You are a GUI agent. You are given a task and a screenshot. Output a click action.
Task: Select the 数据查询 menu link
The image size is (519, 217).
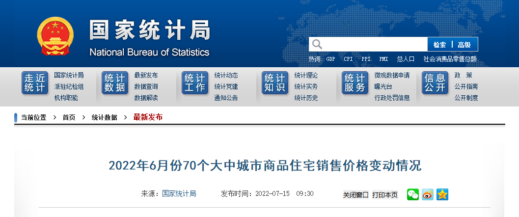click(x=146, y=87)
